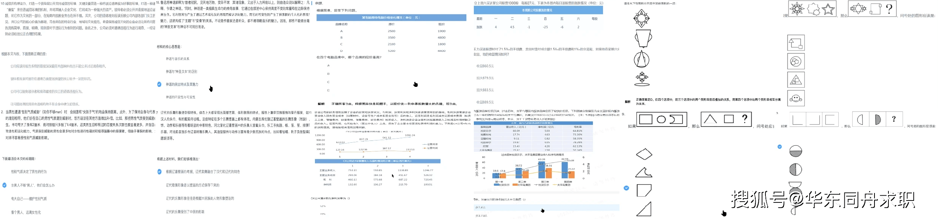The image size is (939, 219).
Task: Select stock answer 损失879.5元
Action: 485,78
